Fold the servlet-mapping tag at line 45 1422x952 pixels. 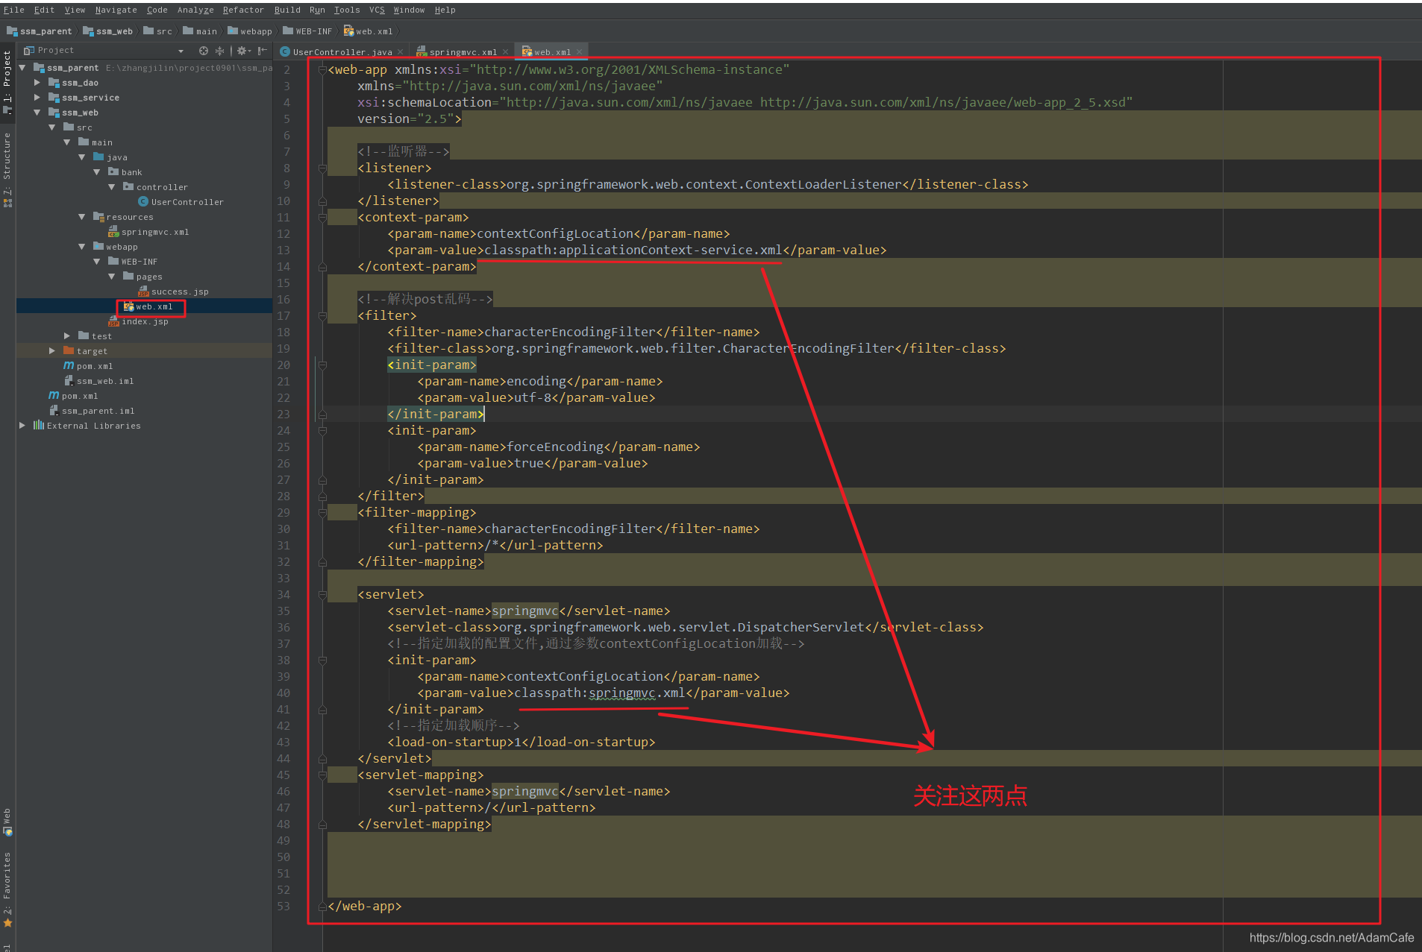pyautogui.click(x=322, y=775)
